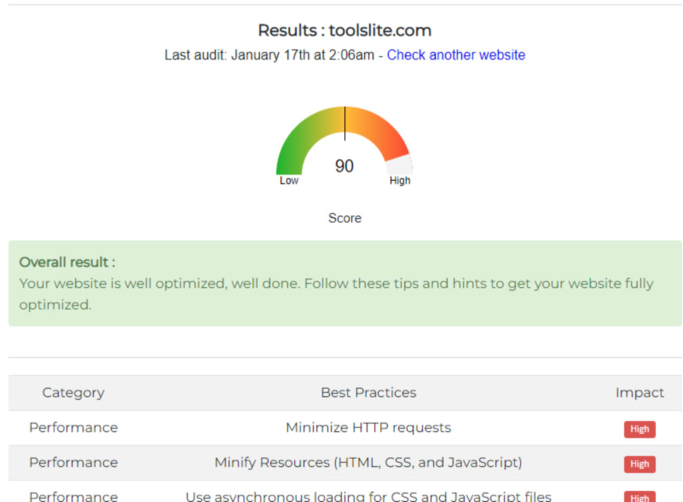The width and height of the screenshot is (683, 502).
Task: Select the score value '90'
Action: click(344, 166)
